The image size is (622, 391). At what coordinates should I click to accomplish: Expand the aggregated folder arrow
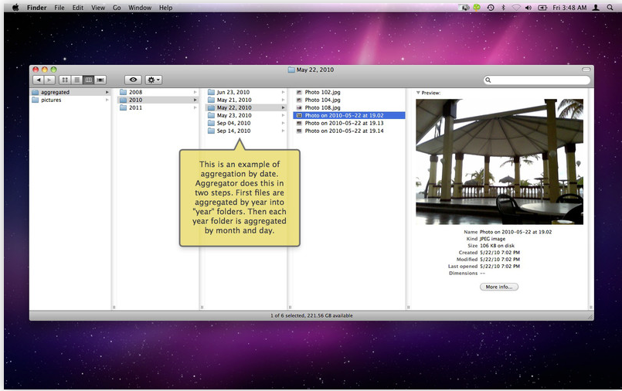[x=107, y=92]
